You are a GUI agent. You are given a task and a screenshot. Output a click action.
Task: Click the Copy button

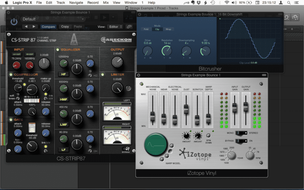[x=65, y=27]
